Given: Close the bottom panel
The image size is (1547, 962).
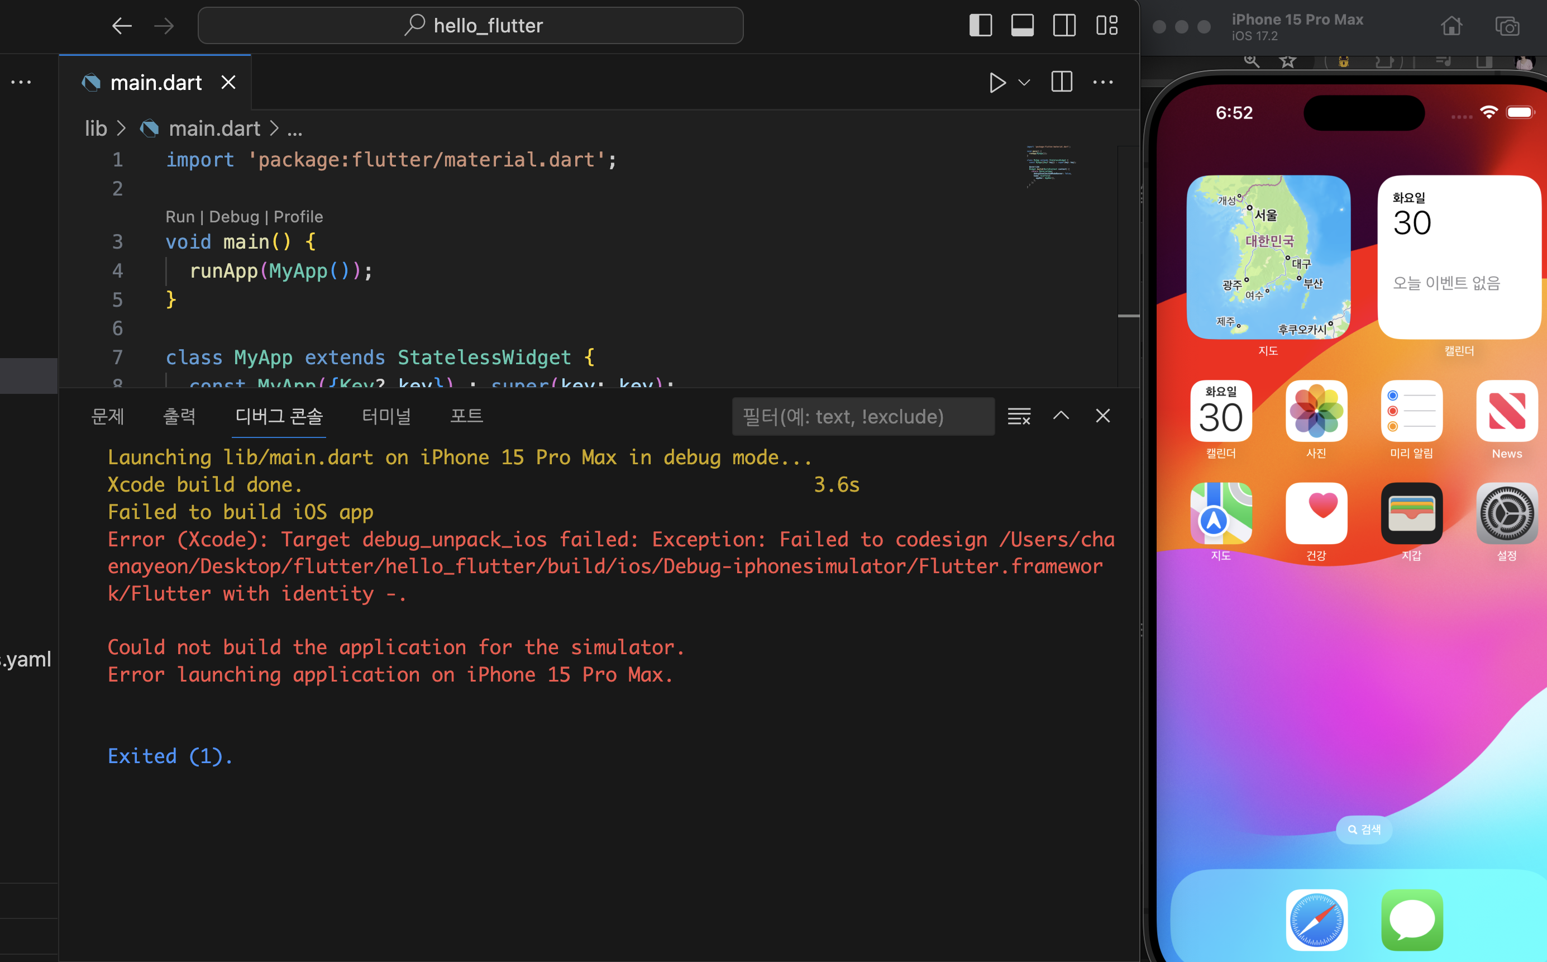Looking at the screenshot, I should tap(1103, 416).
